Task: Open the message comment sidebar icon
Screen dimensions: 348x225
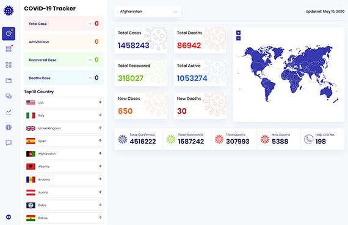Action: [9, 143]
